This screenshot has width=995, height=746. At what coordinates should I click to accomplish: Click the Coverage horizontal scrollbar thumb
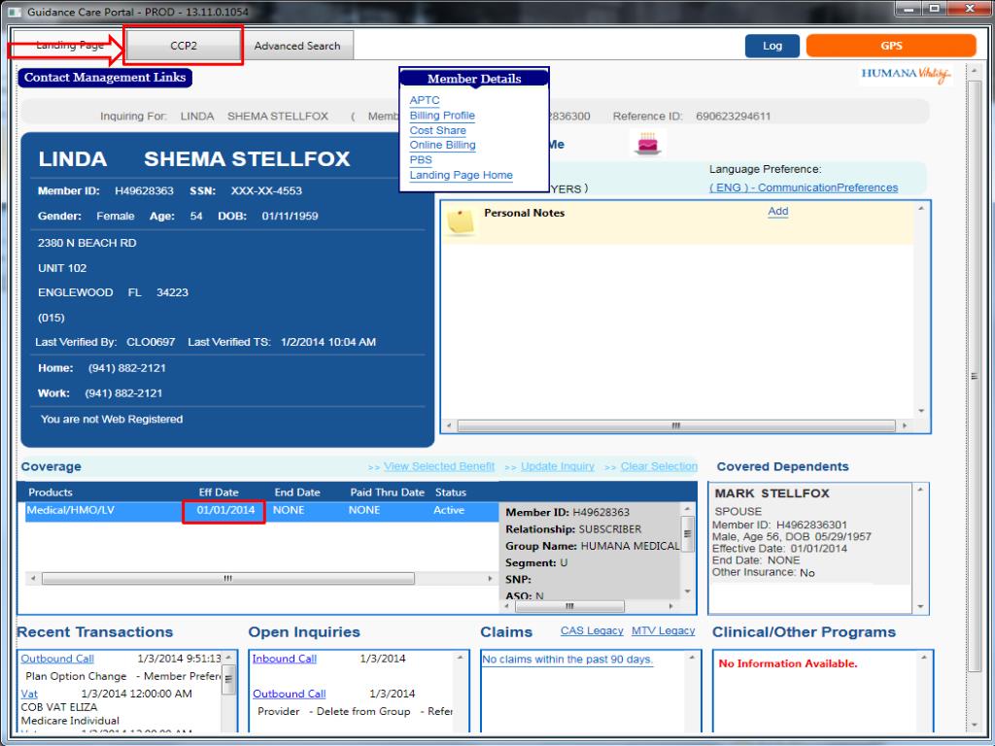click(227, 579)
